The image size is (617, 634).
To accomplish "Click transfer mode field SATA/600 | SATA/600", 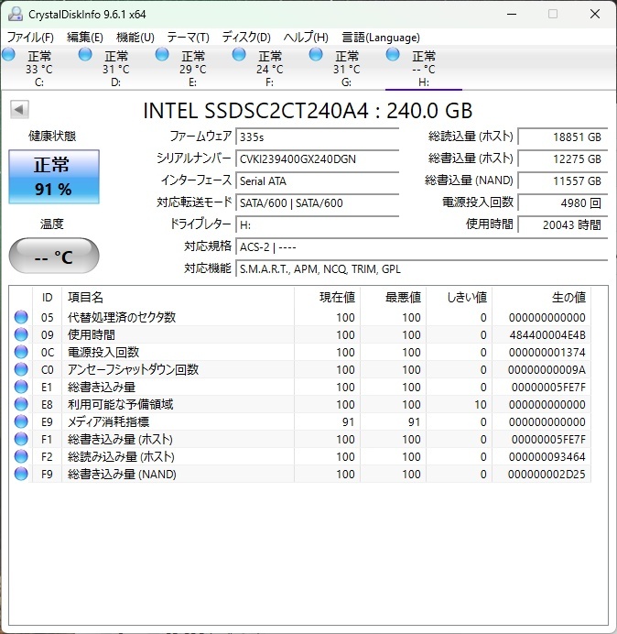I will tap(318, 202).
